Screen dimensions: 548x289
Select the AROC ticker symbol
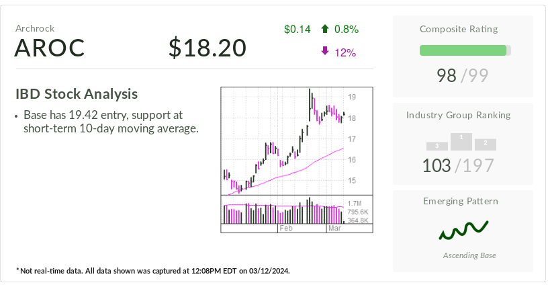tap(50, 48)
